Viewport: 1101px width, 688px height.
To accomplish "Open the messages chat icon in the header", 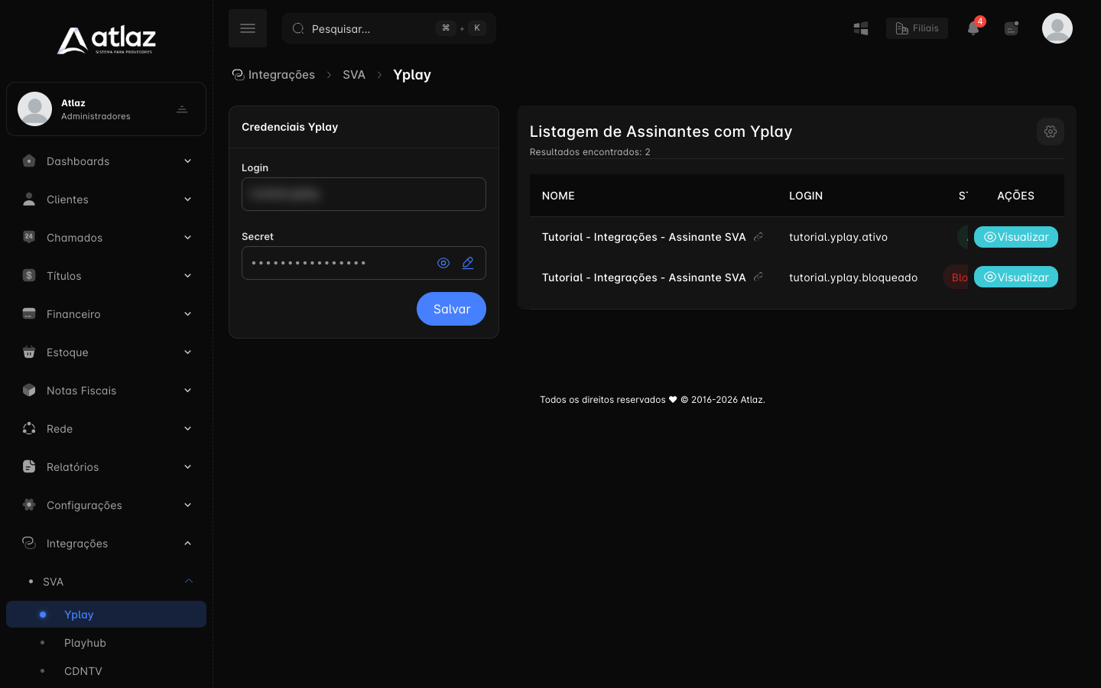I will 1012,28.
